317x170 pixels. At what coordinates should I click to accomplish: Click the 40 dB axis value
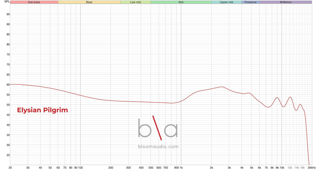[8, 125]
